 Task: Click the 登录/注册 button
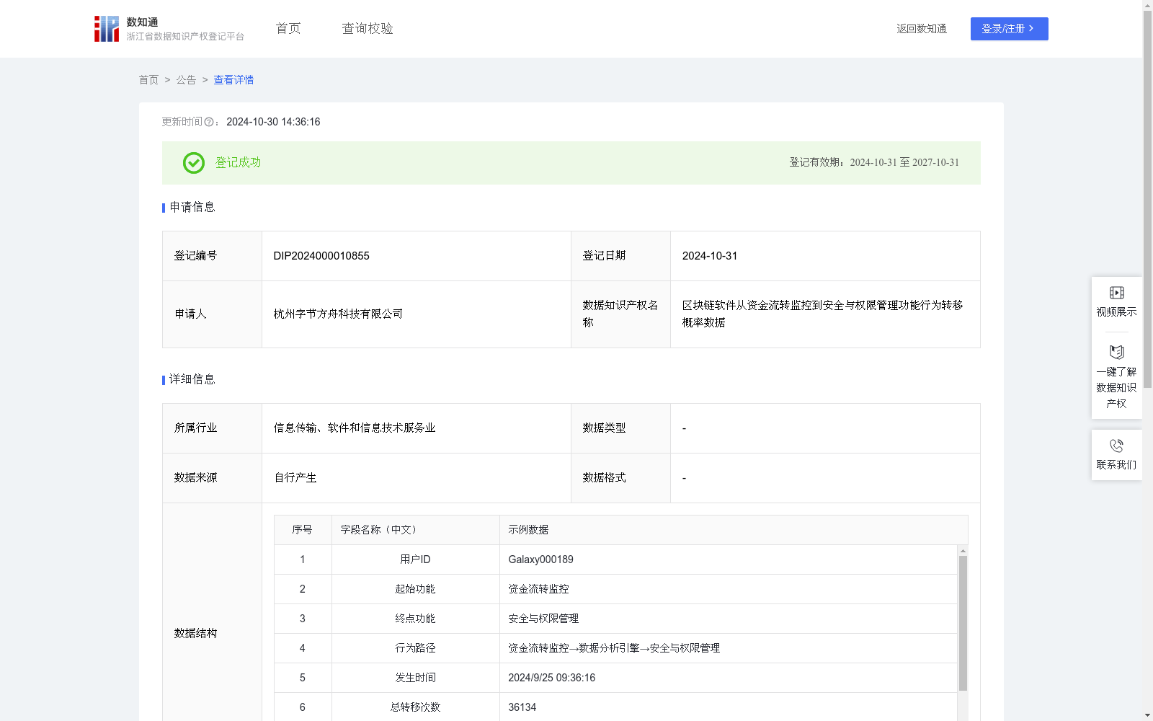(1009, 29)
